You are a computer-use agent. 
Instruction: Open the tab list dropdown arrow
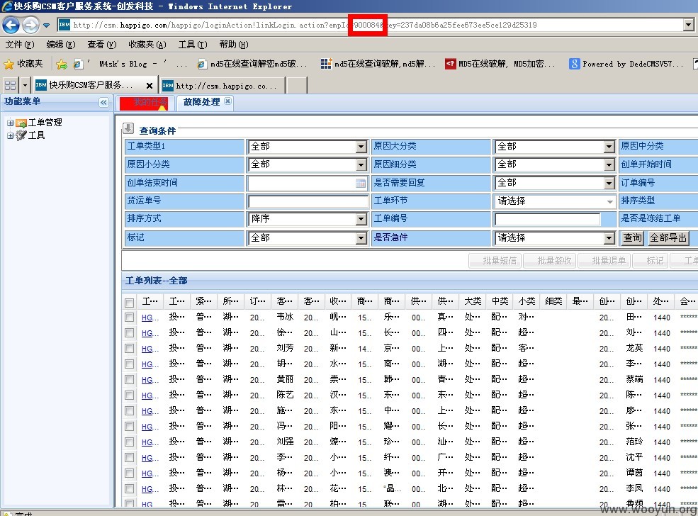tap(25, 85)
